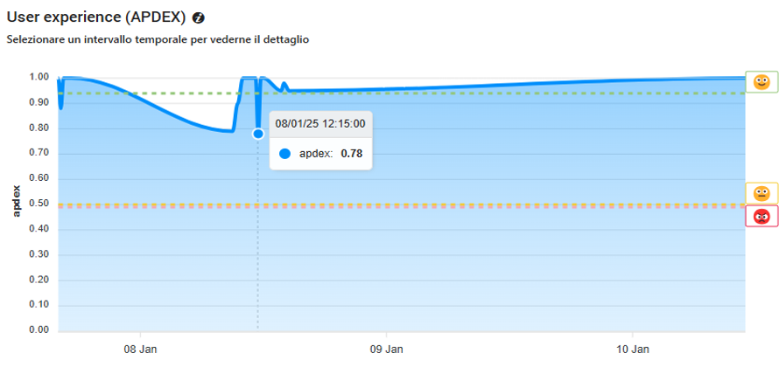Click the yellow neutral face threshold icon
The image size is (779, 367).
pyautogui.click(x=761, y=193)
